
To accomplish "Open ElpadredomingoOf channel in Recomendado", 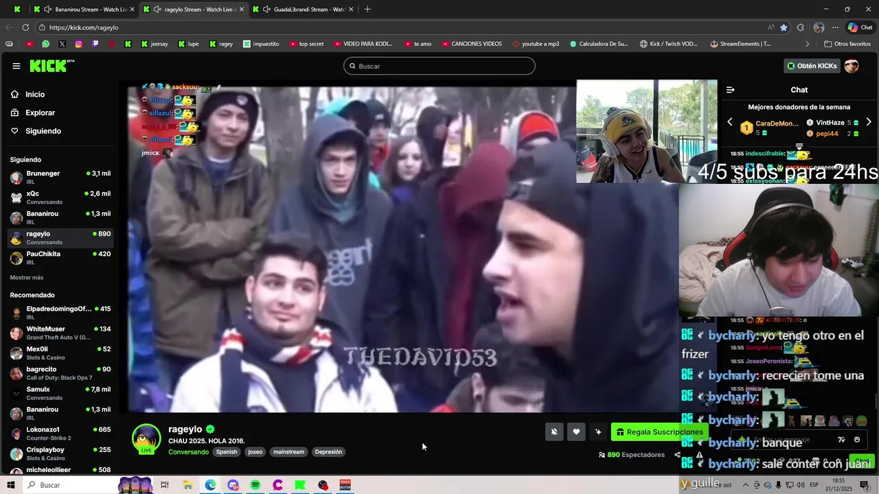I will click(60, 313).
